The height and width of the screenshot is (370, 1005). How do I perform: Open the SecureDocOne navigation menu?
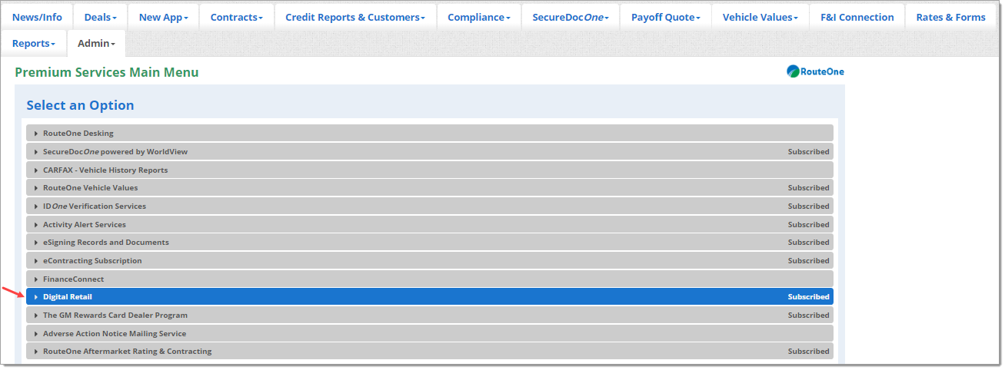tap(571, 17)
